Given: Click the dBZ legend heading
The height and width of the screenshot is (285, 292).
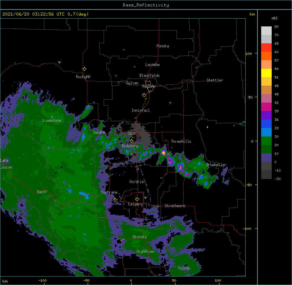Looking at the screenshot, I should tap(274, 18).
